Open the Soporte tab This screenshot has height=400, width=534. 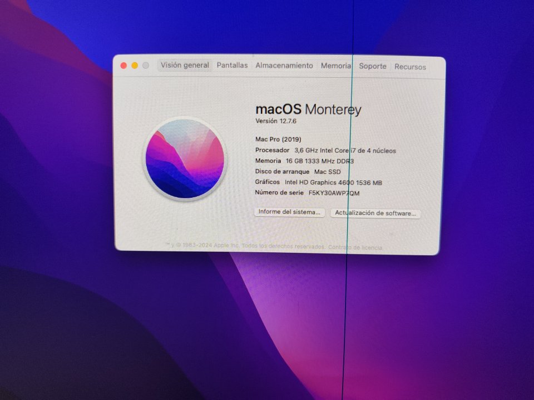pyautogui.click(x=373, y=66)
